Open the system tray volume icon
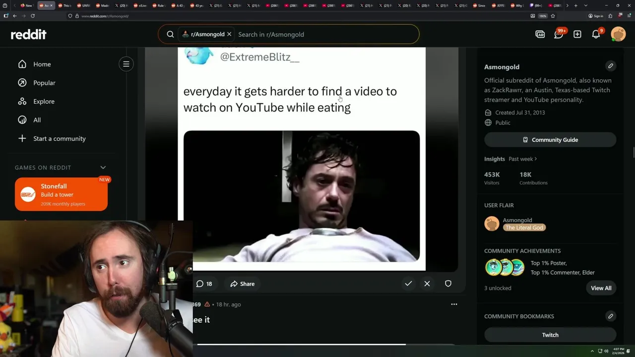The height and width of the screenshot is (357, 635). 606,351
